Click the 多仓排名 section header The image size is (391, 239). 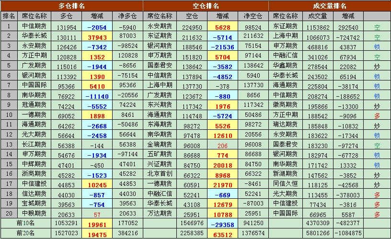72,6
